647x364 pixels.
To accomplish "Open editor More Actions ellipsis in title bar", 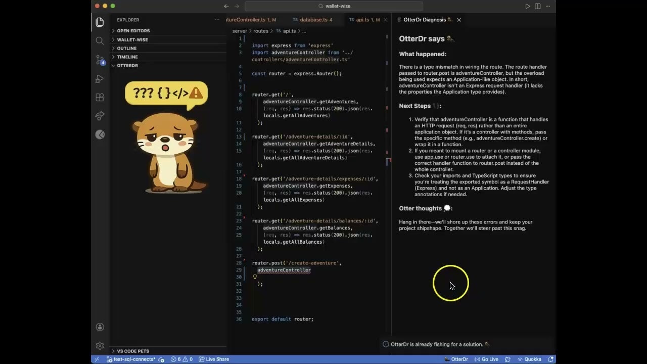I will 547,6.
